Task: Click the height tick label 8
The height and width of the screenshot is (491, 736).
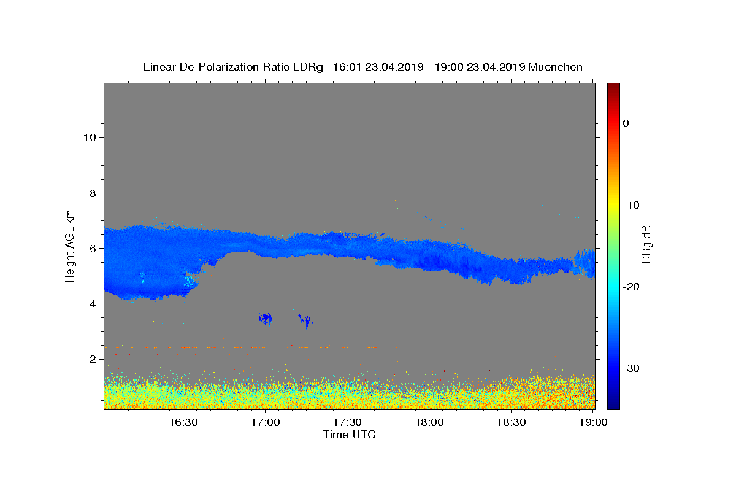Action: [x=92, y=193]
